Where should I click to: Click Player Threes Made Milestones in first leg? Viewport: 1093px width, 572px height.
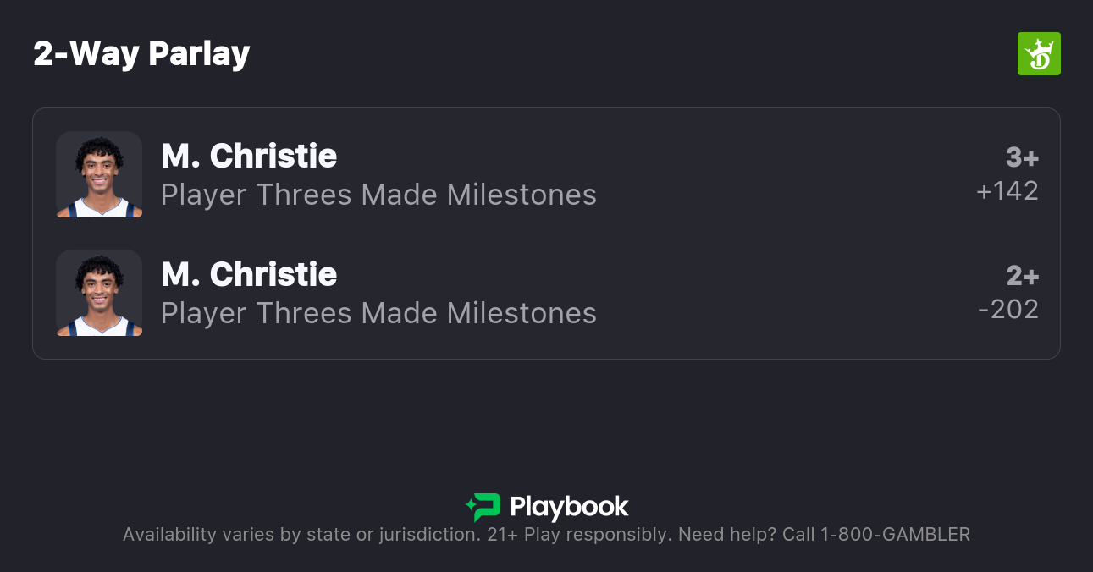(378, 195)
